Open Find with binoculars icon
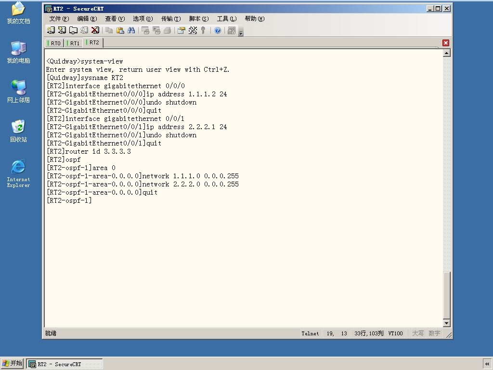 point(131,30)
